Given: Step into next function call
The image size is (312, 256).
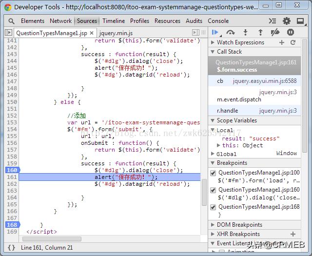Looking at the screenshot, I should pos(245,32).
